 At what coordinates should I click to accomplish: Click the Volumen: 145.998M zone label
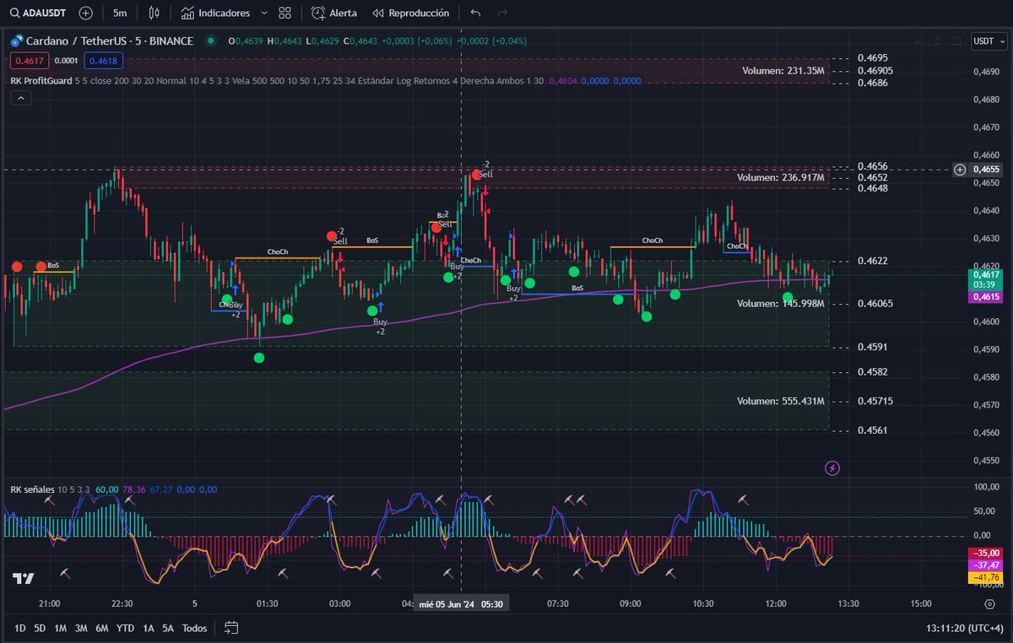click(781, 304)
